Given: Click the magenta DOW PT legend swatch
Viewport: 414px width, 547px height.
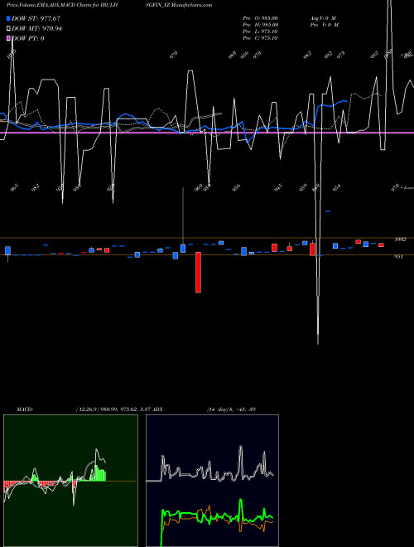Looking at the screenshot, I should tap(8, 38).
